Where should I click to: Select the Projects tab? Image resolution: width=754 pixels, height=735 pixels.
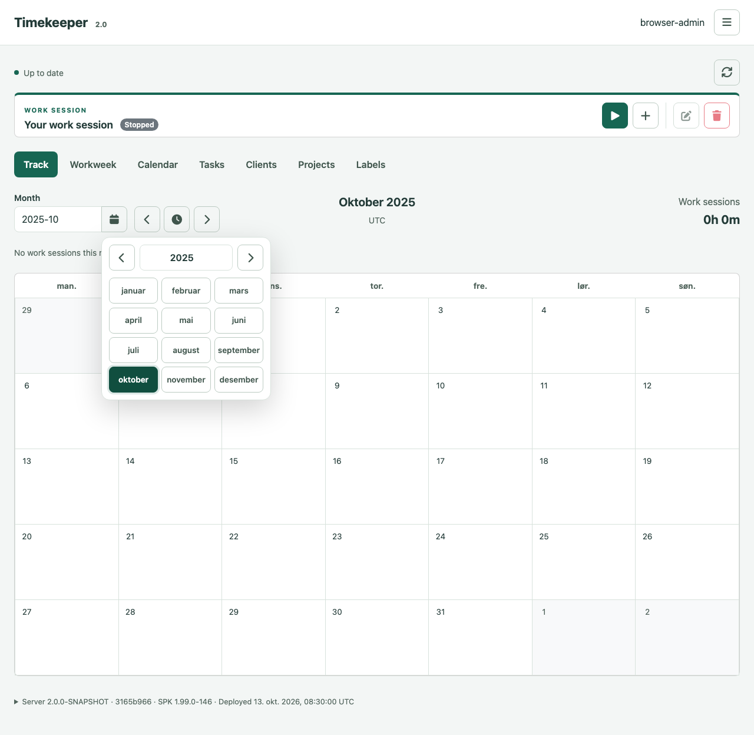(316, 164)
